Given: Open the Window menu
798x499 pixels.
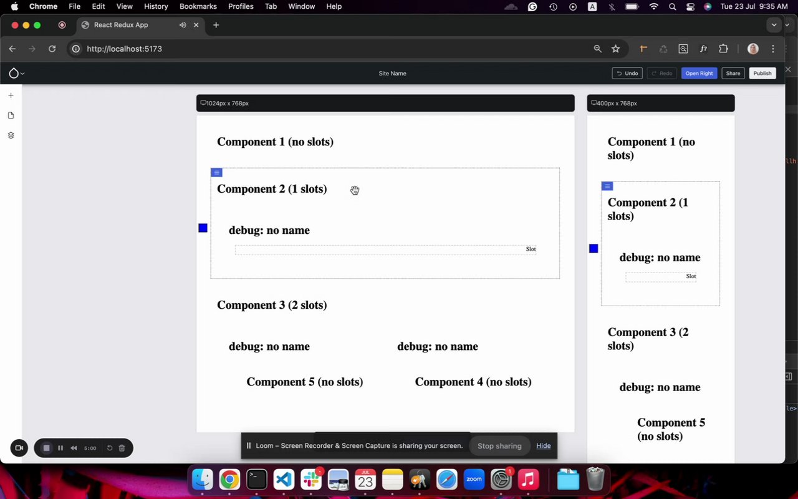Looking at the screenshot, I should coord(301,6).
